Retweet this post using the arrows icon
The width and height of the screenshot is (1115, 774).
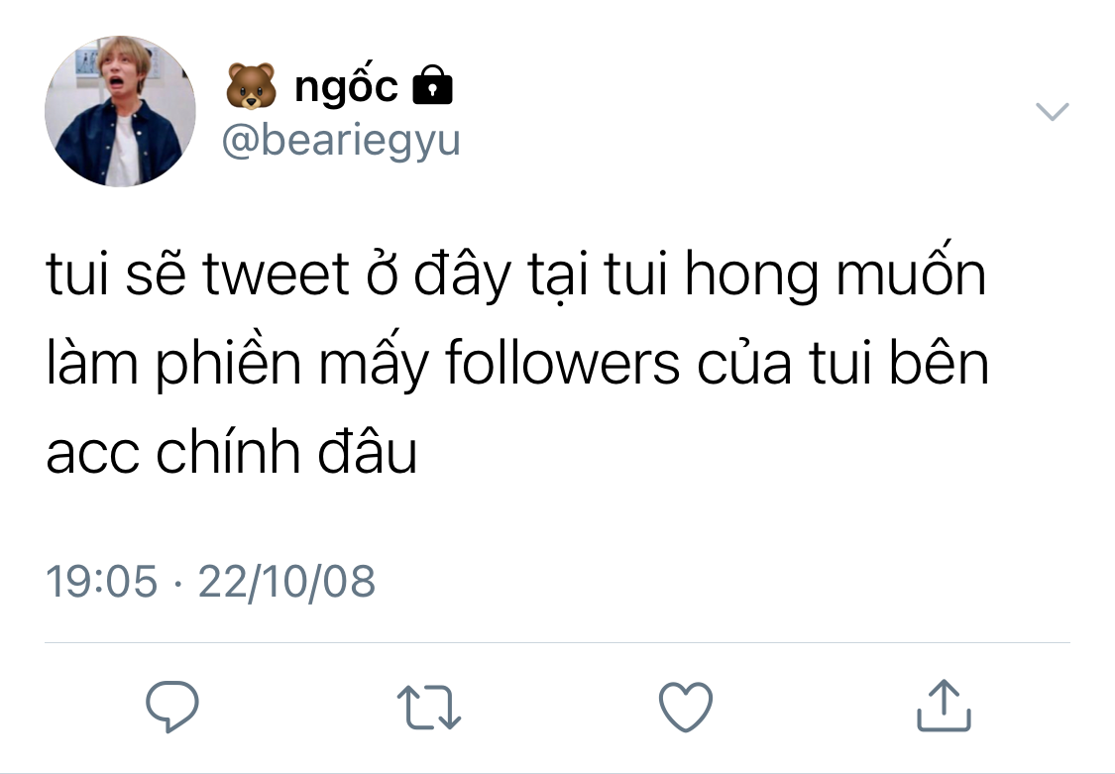point(429,708)
